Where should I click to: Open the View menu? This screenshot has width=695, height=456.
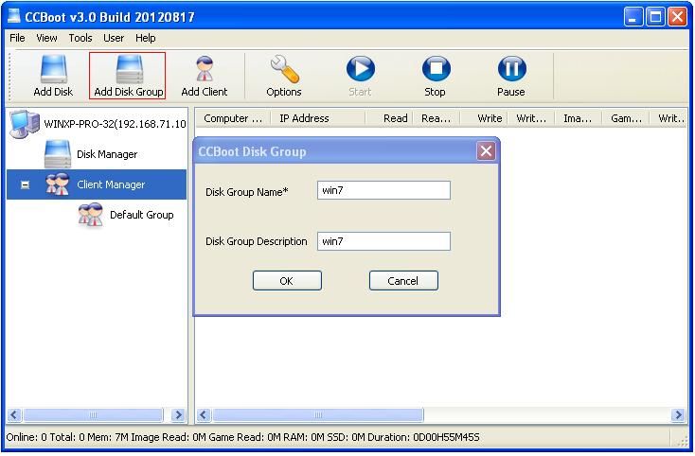pyautogui.click(x=46, y=38)
